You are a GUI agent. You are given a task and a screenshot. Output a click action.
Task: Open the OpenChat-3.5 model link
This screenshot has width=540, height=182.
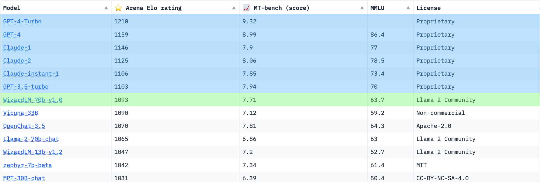[24, 126]
